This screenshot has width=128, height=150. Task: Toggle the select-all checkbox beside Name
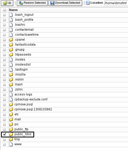point(4,10)
